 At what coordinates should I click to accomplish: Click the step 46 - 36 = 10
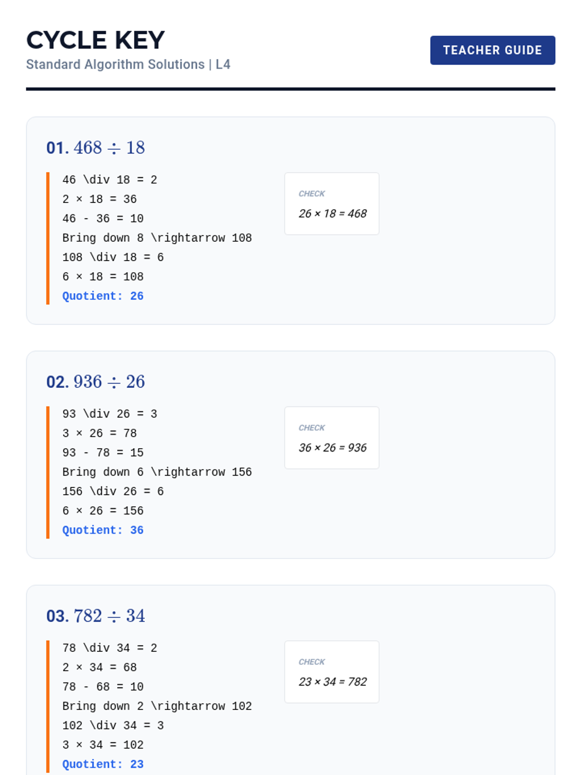103,218
